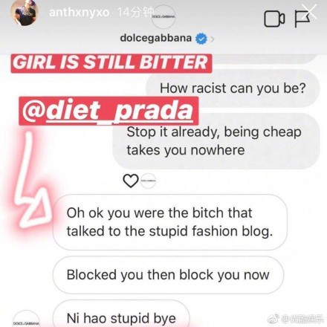Screen dimensions: 327x327
Task: Tap the 'Ni hao stupid bye' message
Action: click(x=121, y=314)
